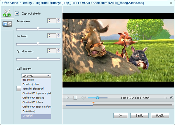Click the Kontrast value field
The image size is (175, 125).
pyautogui.click(x=52, y=36)
